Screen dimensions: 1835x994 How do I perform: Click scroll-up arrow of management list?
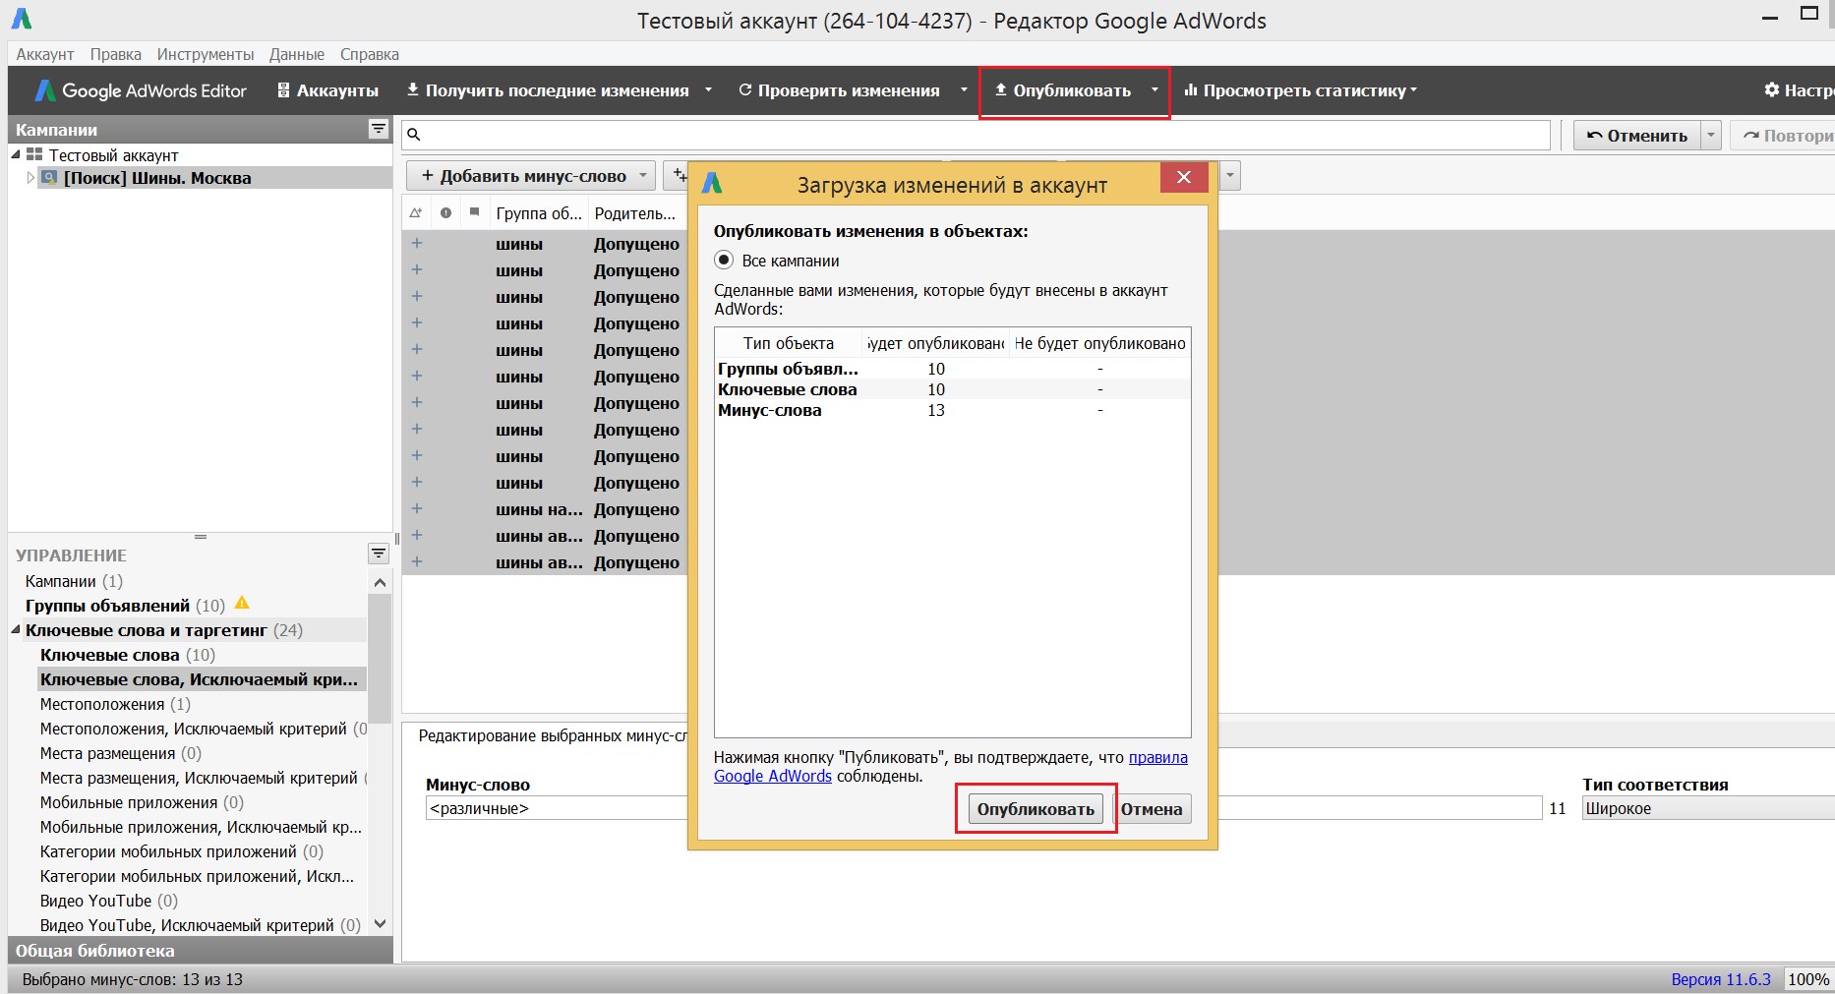click(380, 582)
